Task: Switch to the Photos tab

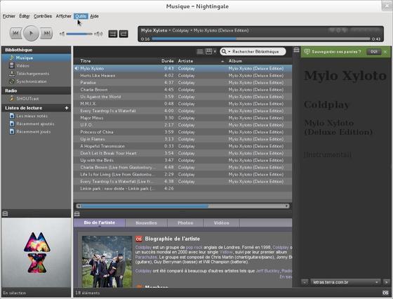Action: [x=185, y=222]
